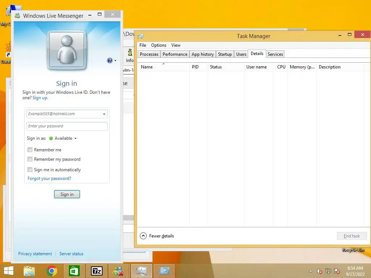
Task: Open the Task Manager Options menu
Action: [x=159, y=45]
